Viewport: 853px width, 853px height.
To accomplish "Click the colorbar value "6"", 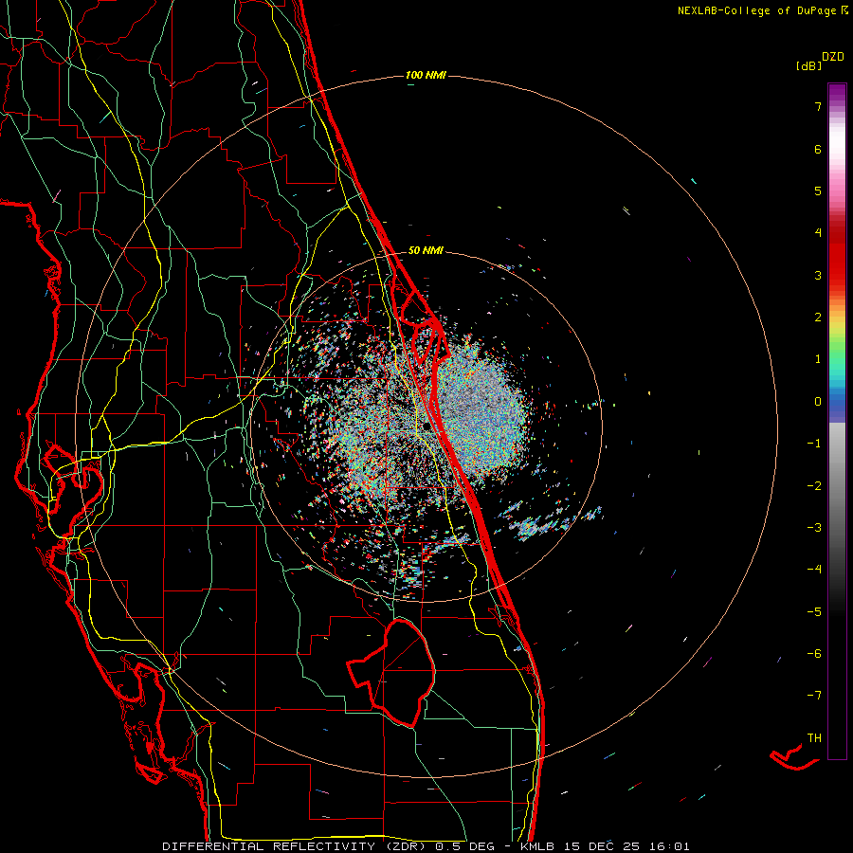I will tap(818, 149).
